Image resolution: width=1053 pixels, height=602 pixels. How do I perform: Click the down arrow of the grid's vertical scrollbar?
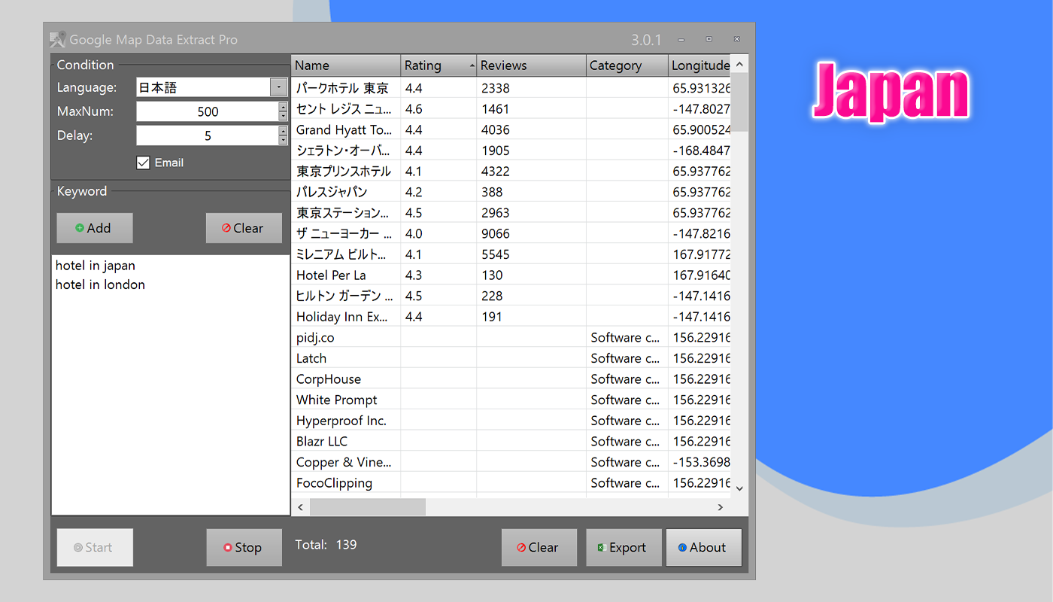point(739,488)
